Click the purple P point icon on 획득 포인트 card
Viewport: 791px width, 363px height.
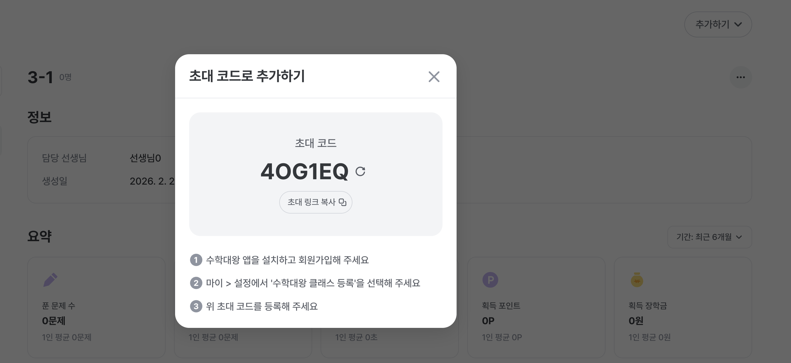490,280
